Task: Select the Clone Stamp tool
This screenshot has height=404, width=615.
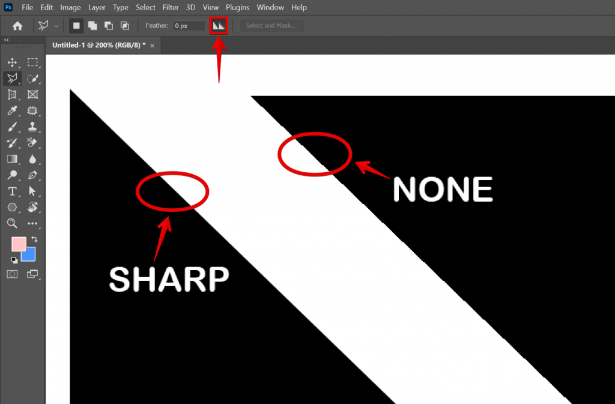Action: tap(32, 127)
